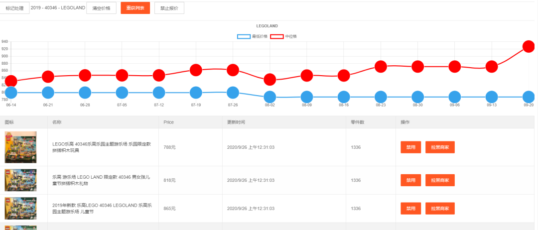The image size is (538, 230).
Task: Click the 09-20 axis date label
Action: [x=529, y=105]
